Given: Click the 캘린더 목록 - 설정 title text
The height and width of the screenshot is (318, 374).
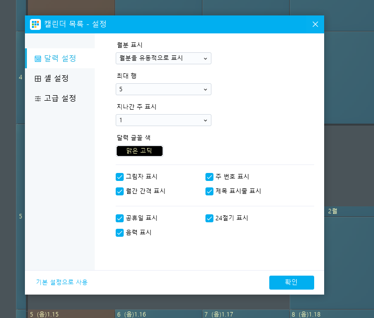Looking at the screenshot, I should 75,24.
